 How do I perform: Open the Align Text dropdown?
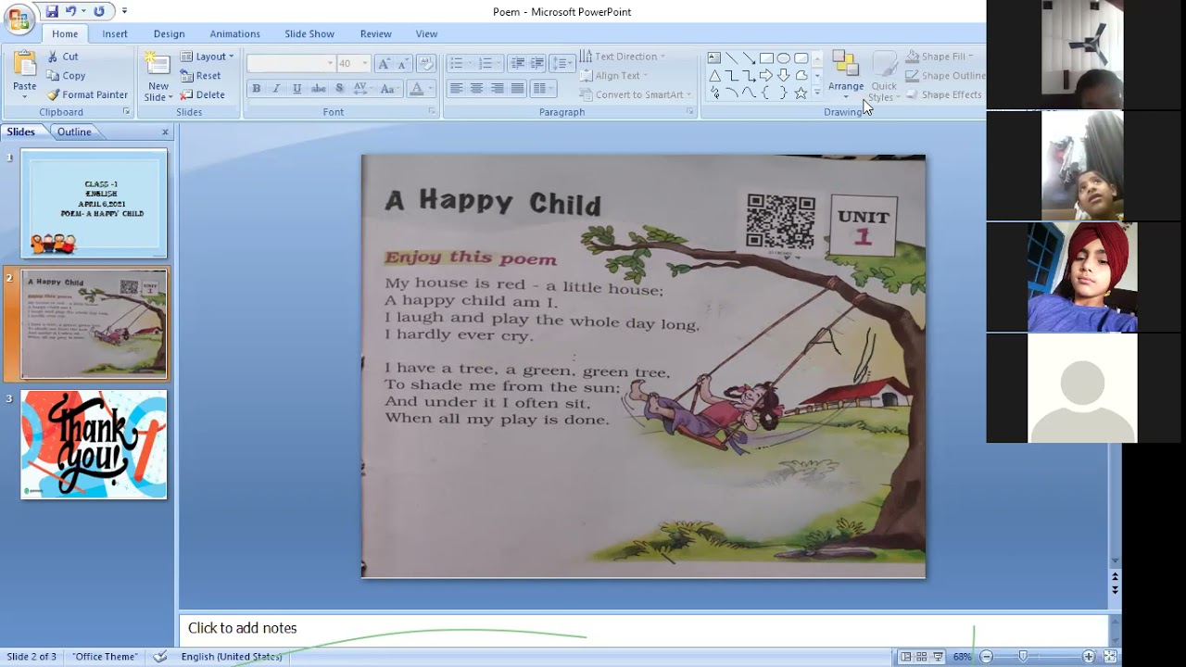click(613, 76)
